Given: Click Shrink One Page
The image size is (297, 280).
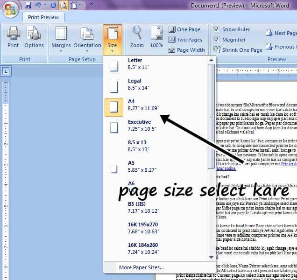Looking at the screenshot, I should point(238,50).
